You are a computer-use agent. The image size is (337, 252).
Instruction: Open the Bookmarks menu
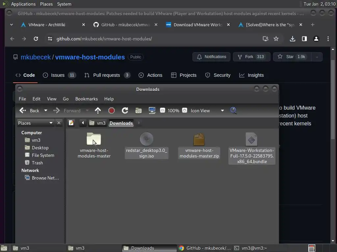tap(87, 99)
